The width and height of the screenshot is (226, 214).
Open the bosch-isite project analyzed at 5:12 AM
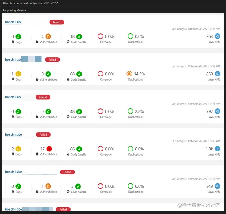pos(13,172)
